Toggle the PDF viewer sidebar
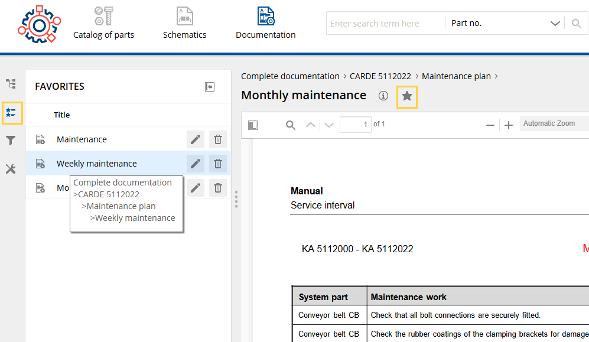 (x=253, y=125)
